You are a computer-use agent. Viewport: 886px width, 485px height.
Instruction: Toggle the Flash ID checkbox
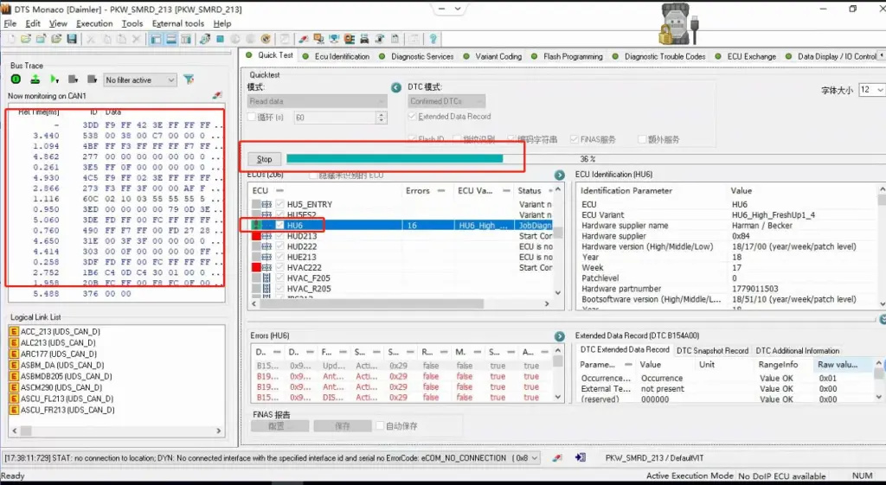click(412, 139)
